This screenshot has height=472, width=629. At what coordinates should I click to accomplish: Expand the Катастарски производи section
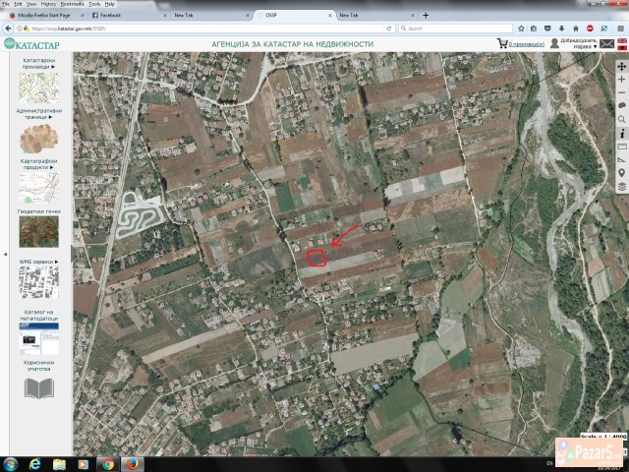(x=39, y=65)
